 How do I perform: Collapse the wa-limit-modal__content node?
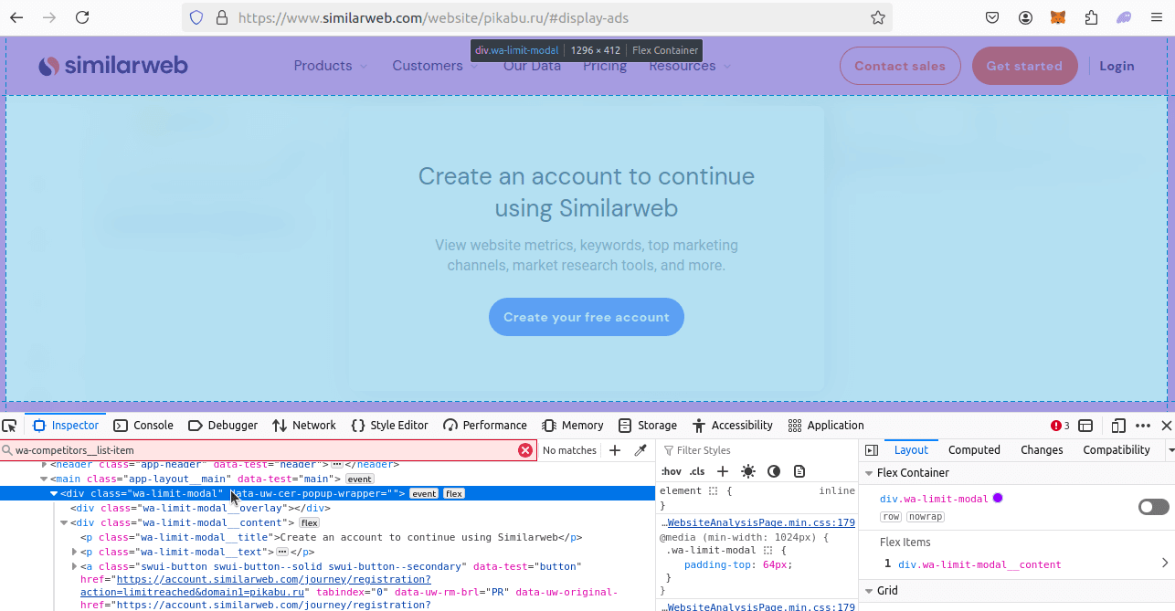tap(64, 522)
